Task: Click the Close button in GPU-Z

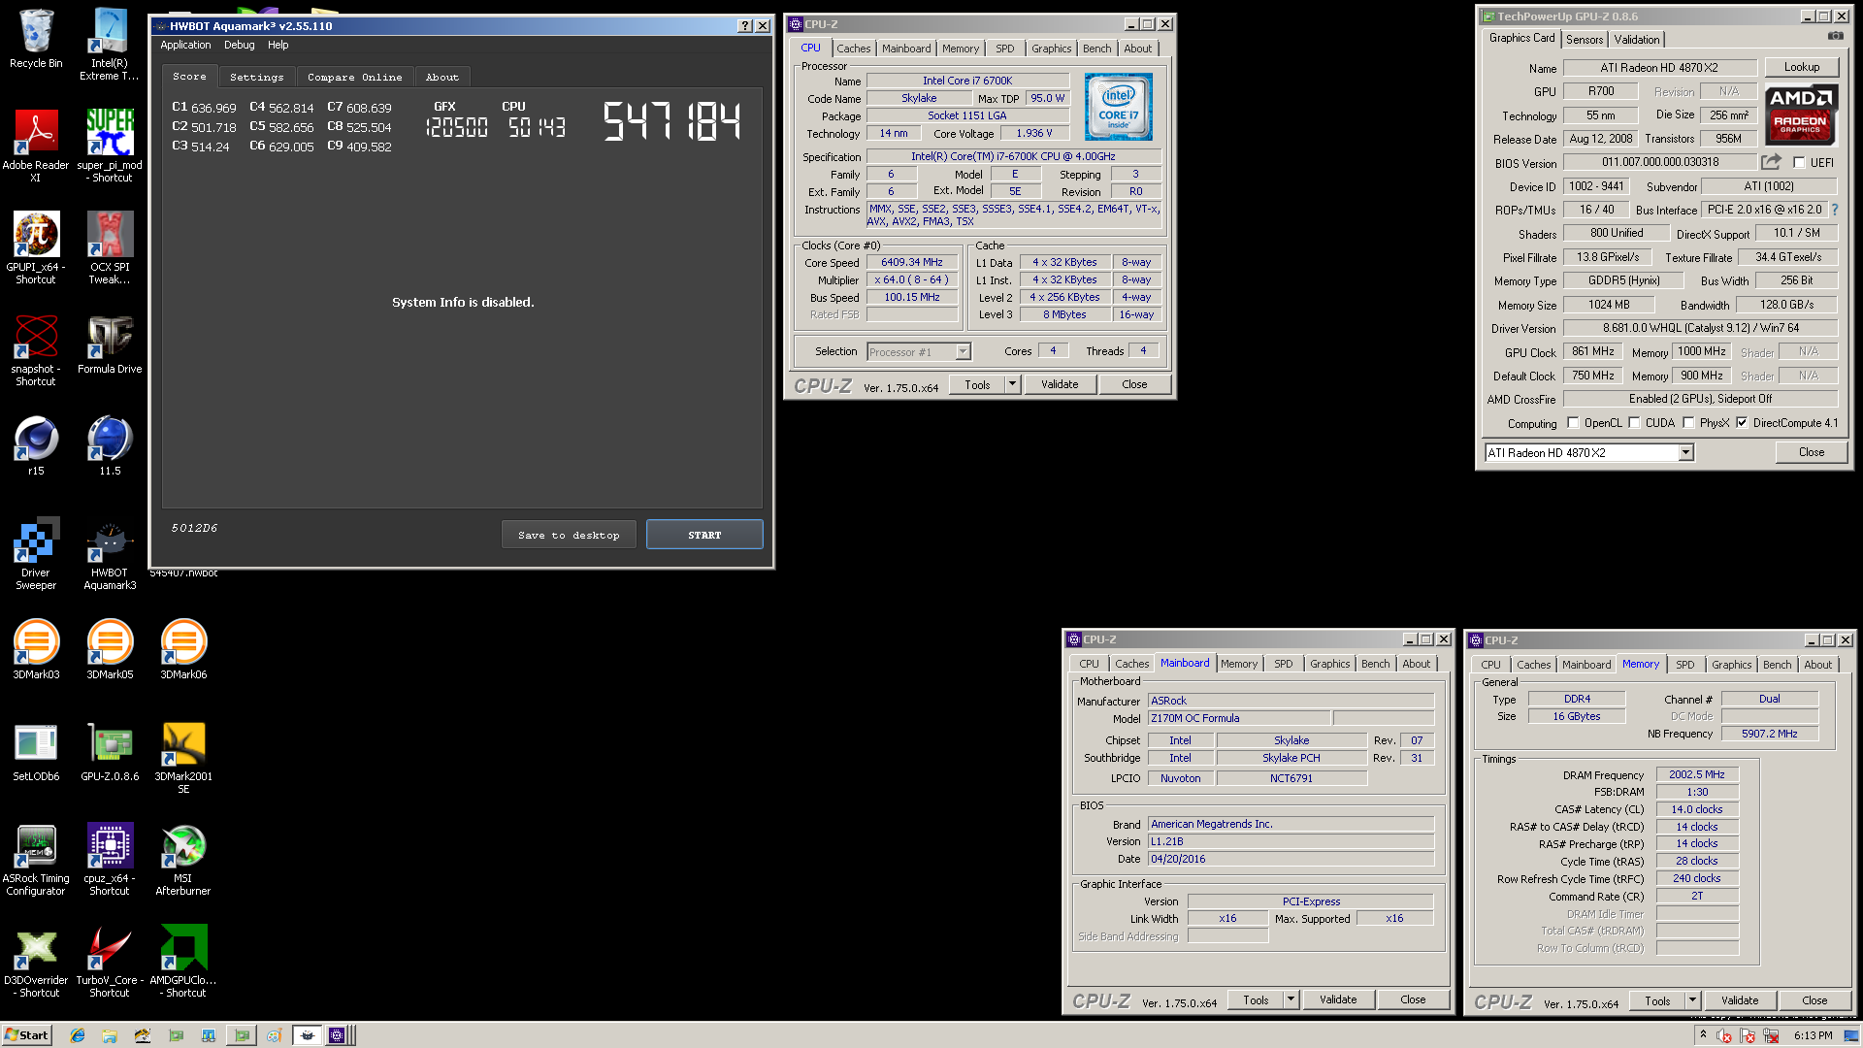Action: pyautogui.click(x=1811, y=452)
